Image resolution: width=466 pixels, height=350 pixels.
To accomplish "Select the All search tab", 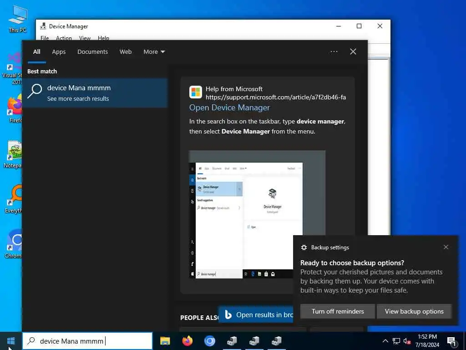I will click(x=36, y=52).
